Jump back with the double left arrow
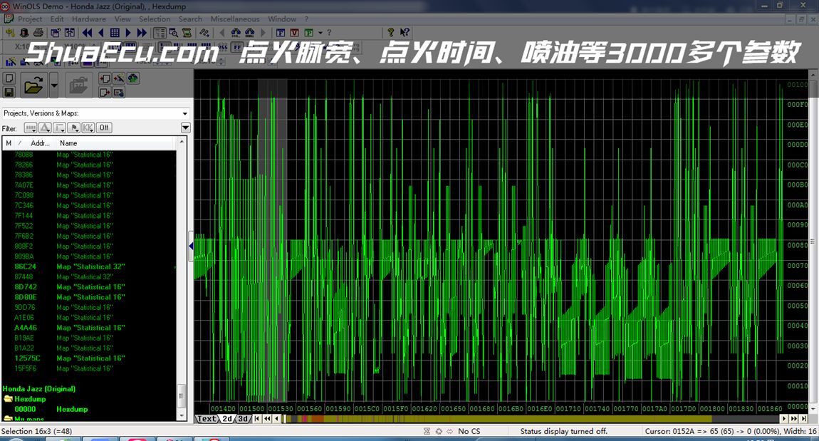 pyautogui.click(x=87, y=33)
